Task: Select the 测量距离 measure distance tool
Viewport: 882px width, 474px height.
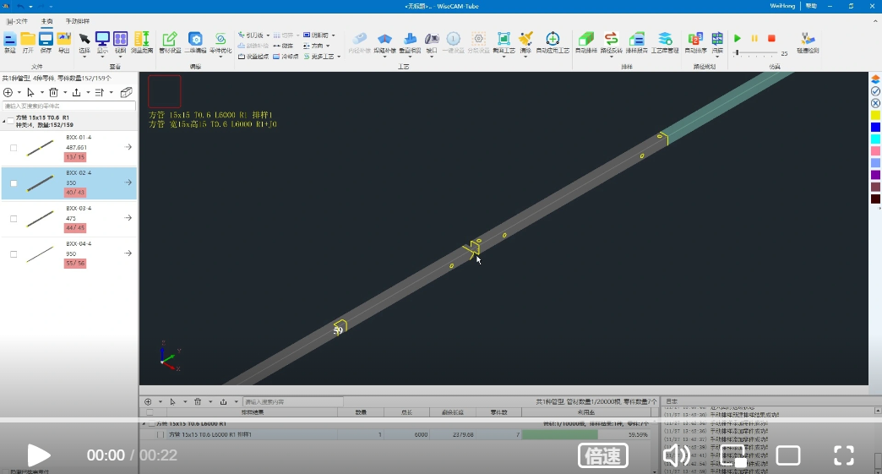Action: [x=142, y=41]
